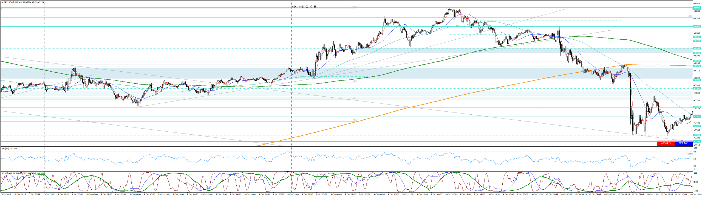Select the Fibonacci 50.0 level label

[x=354, y=81]
